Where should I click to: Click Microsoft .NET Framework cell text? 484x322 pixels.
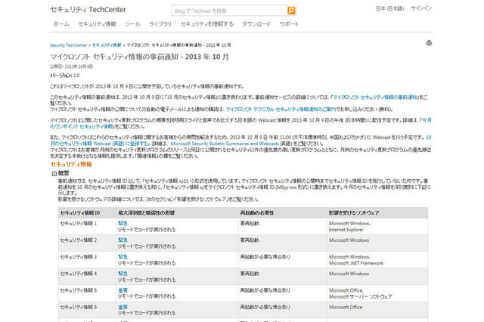point(356,263)
